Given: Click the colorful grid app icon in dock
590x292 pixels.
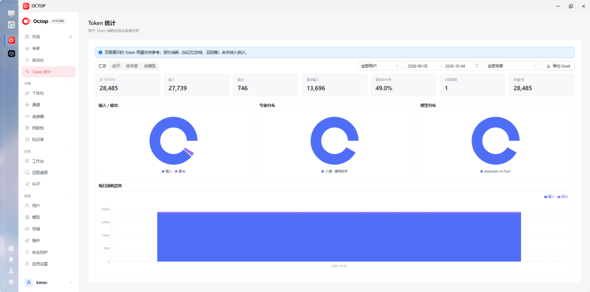Looking at the screenshot, I should (11, 25).
